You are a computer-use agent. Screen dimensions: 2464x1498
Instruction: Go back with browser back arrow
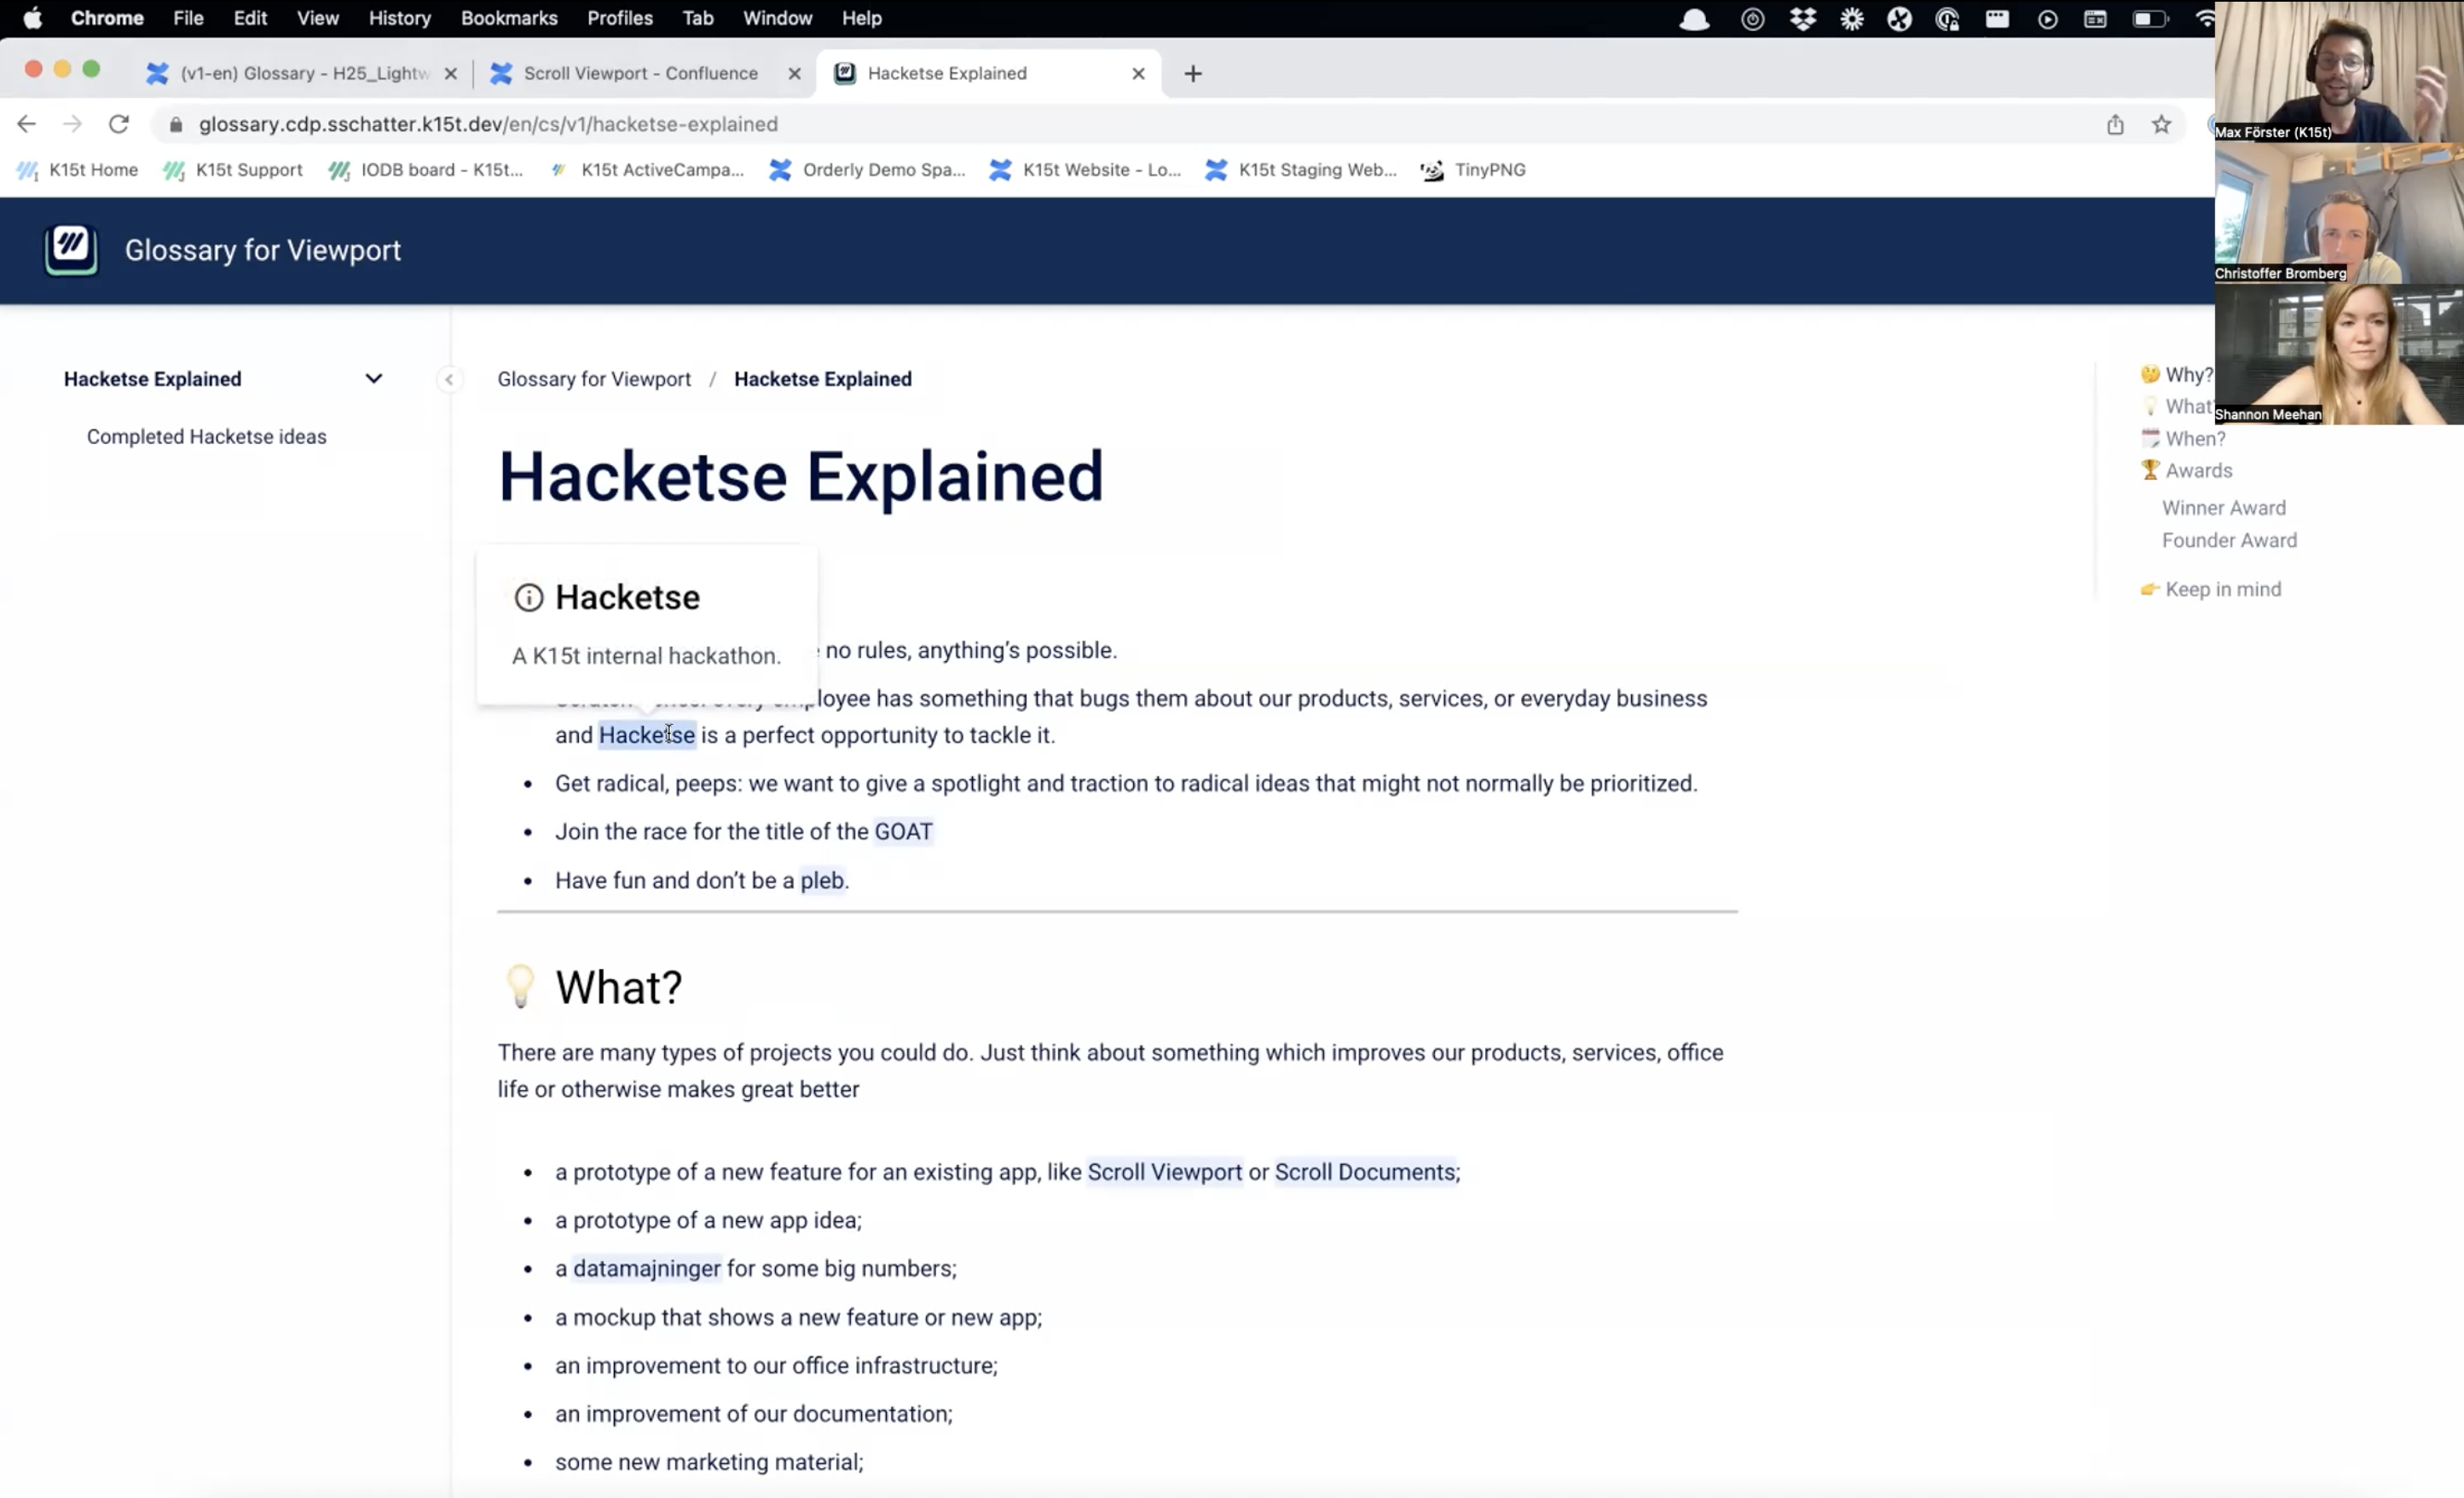coord(26,124)
